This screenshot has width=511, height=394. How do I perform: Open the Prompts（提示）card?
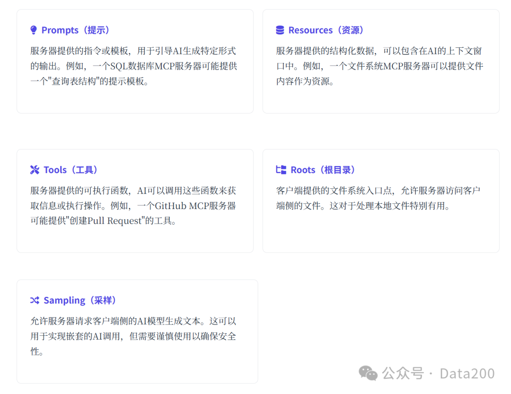135,61
